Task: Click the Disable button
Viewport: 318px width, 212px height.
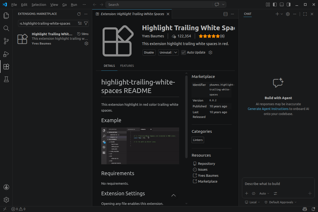Action: tap(149, 52)
